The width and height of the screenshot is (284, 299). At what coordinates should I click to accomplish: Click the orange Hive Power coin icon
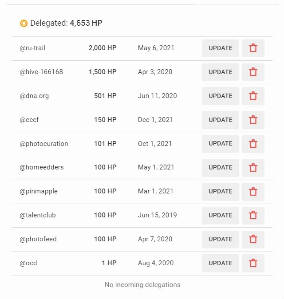click(24, 23)
